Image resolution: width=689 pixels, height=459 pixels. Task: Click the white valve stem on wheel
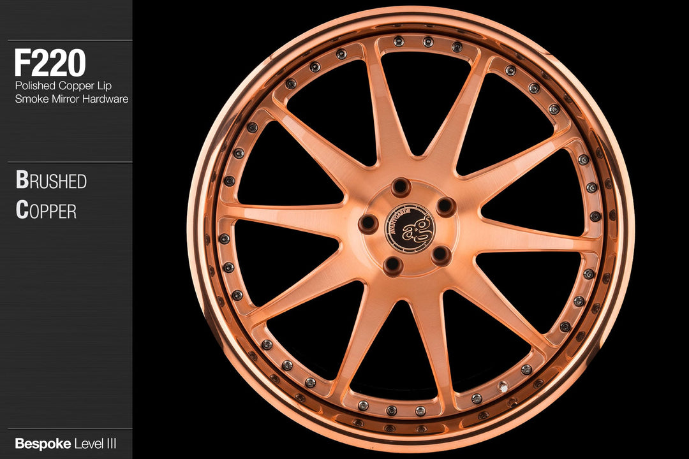click(503, 386)
